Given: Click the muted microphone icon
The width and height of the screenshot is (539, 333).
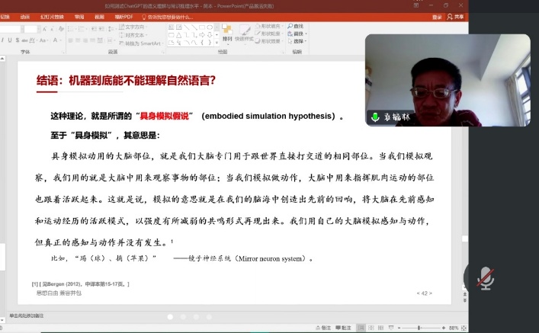Looking at the screenshot, I should tap(485, 278).
